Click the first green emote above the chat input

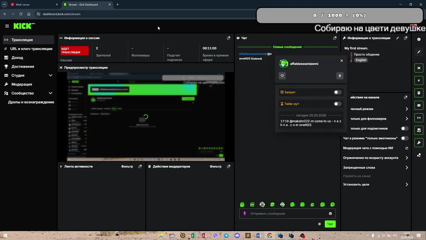(242, 205)
